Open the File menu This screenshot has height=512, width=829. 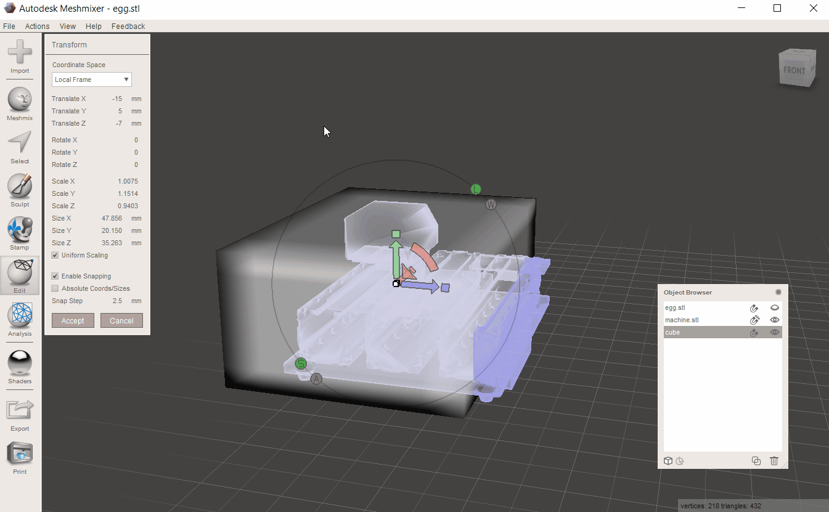click(x=9, y=26)
